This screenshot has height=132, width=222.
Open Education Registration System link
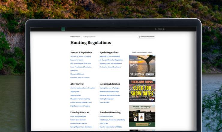[110, 95]
